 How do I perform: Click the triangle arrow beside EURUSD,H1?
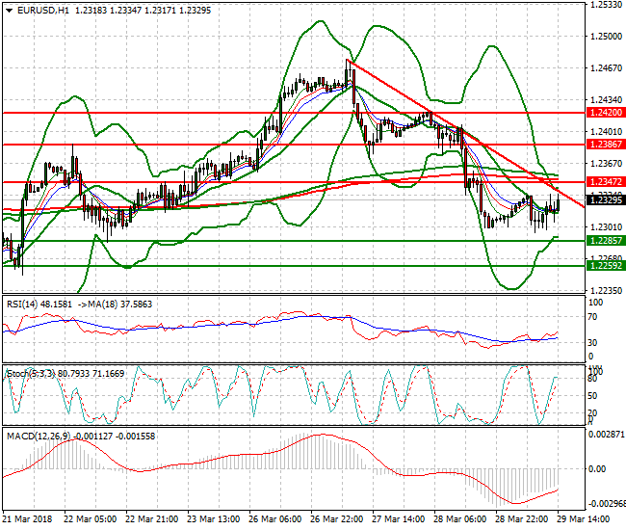tap(10, 11)
